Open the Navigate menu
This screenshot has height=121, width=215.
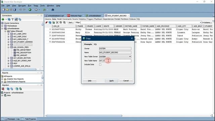click(22, 6)
